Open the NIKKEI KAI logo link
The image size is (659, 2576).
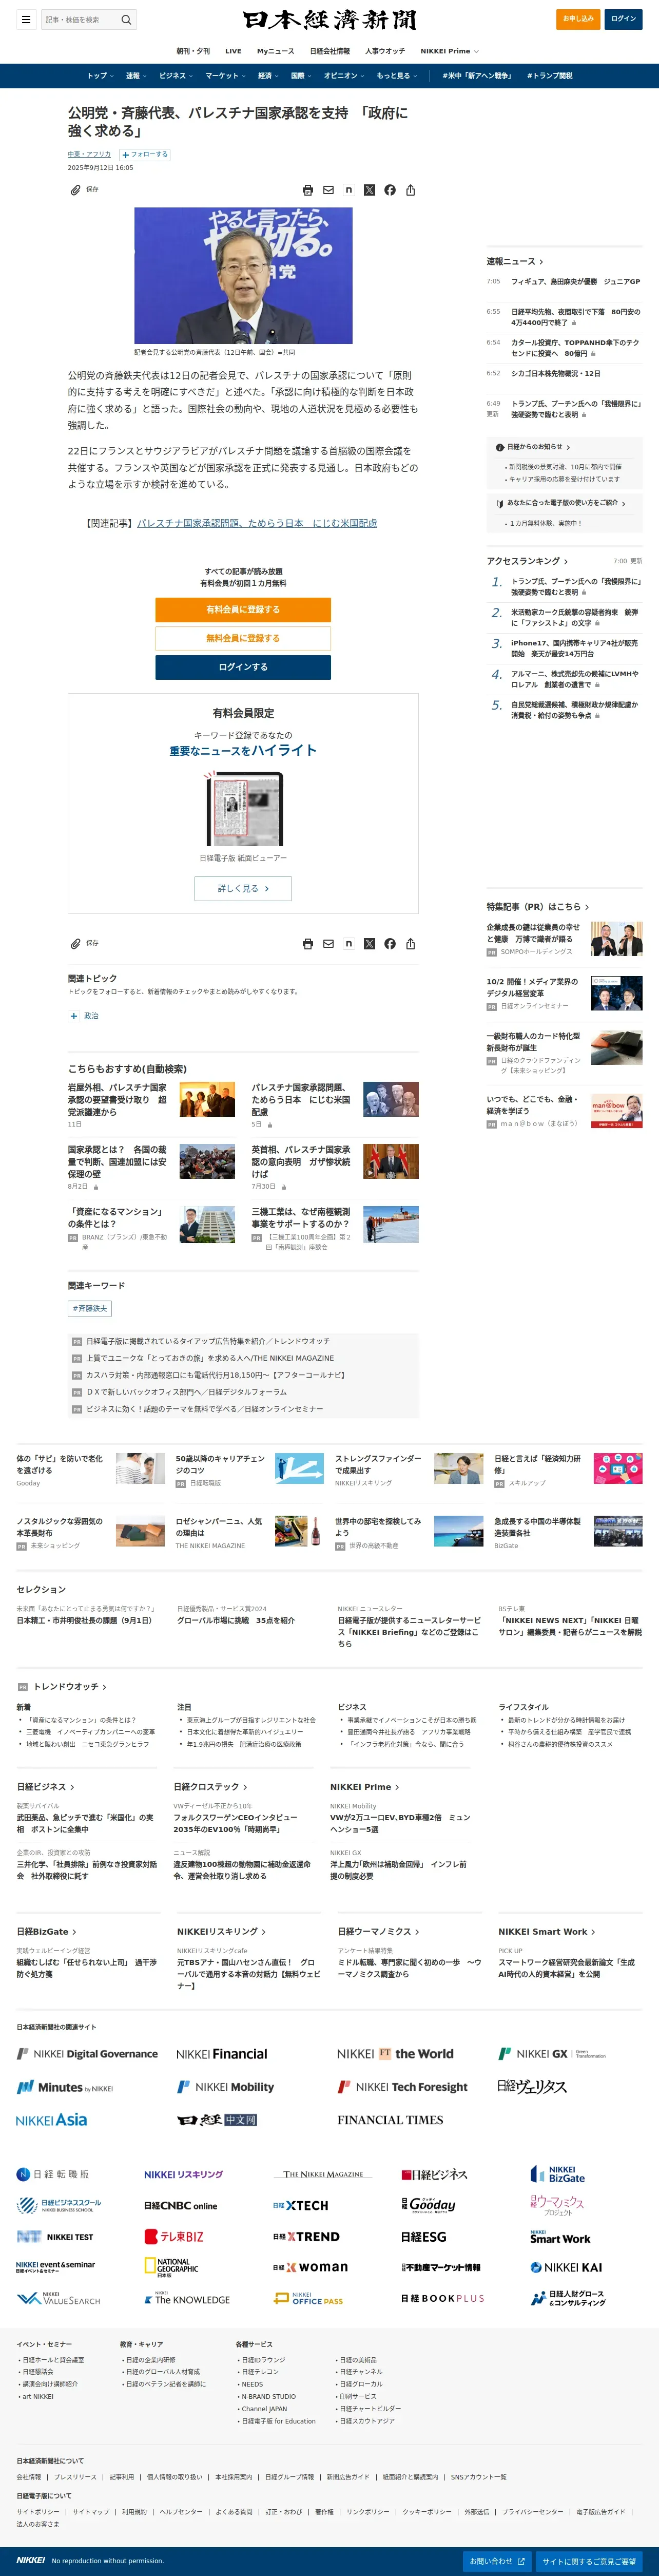(566, 2267)
